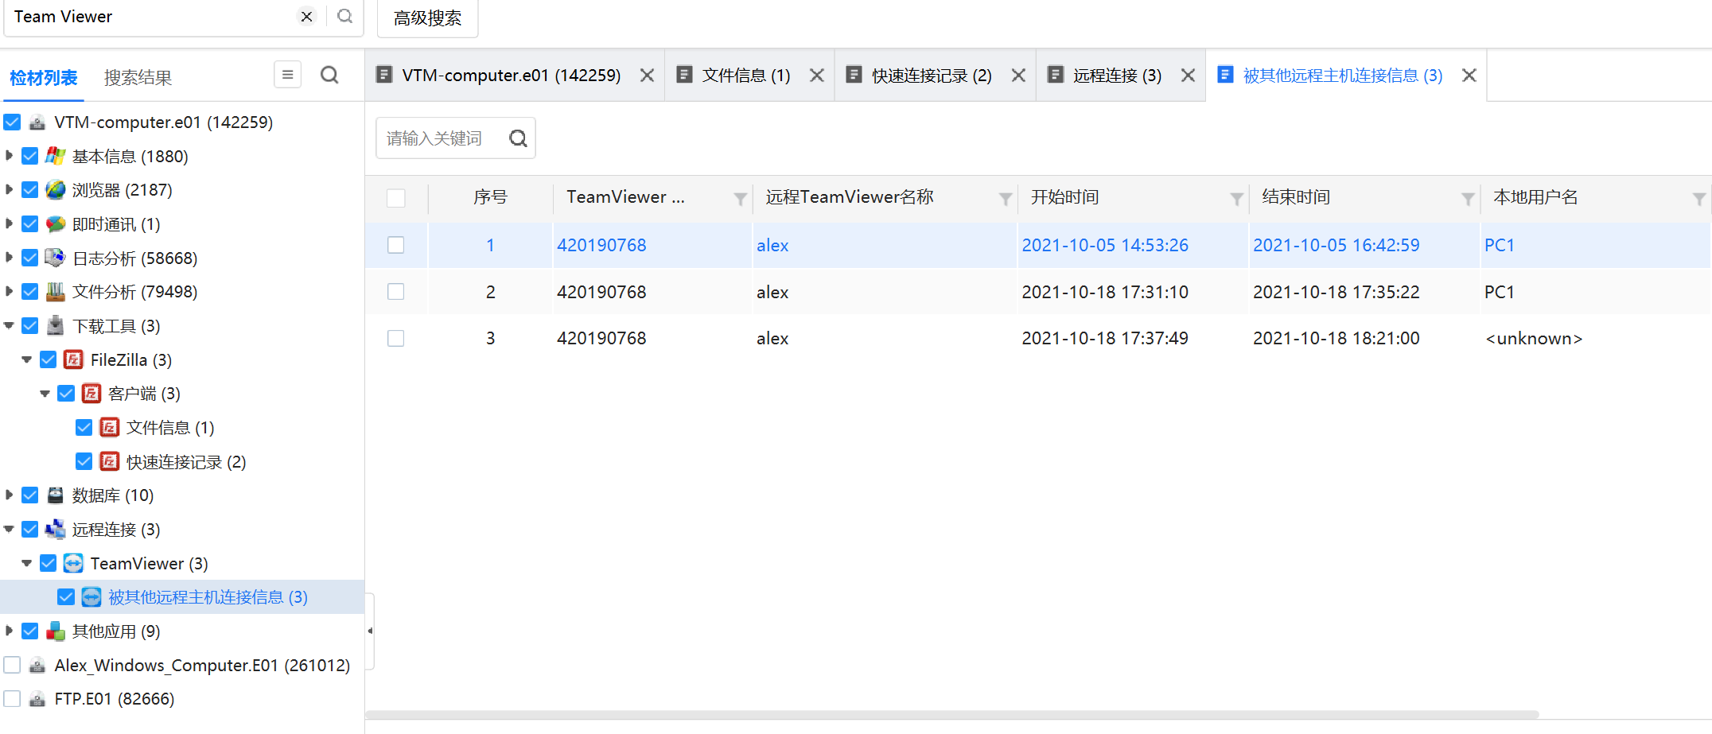Collapse the FileZilla (3) node
This screenshot has width=1712, height=734.
(x=27, y=359)
